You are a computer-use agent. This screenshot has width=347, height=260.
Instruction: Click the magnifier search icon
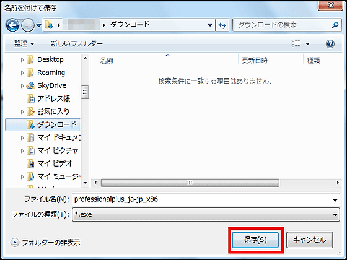(x=335, y=25)
